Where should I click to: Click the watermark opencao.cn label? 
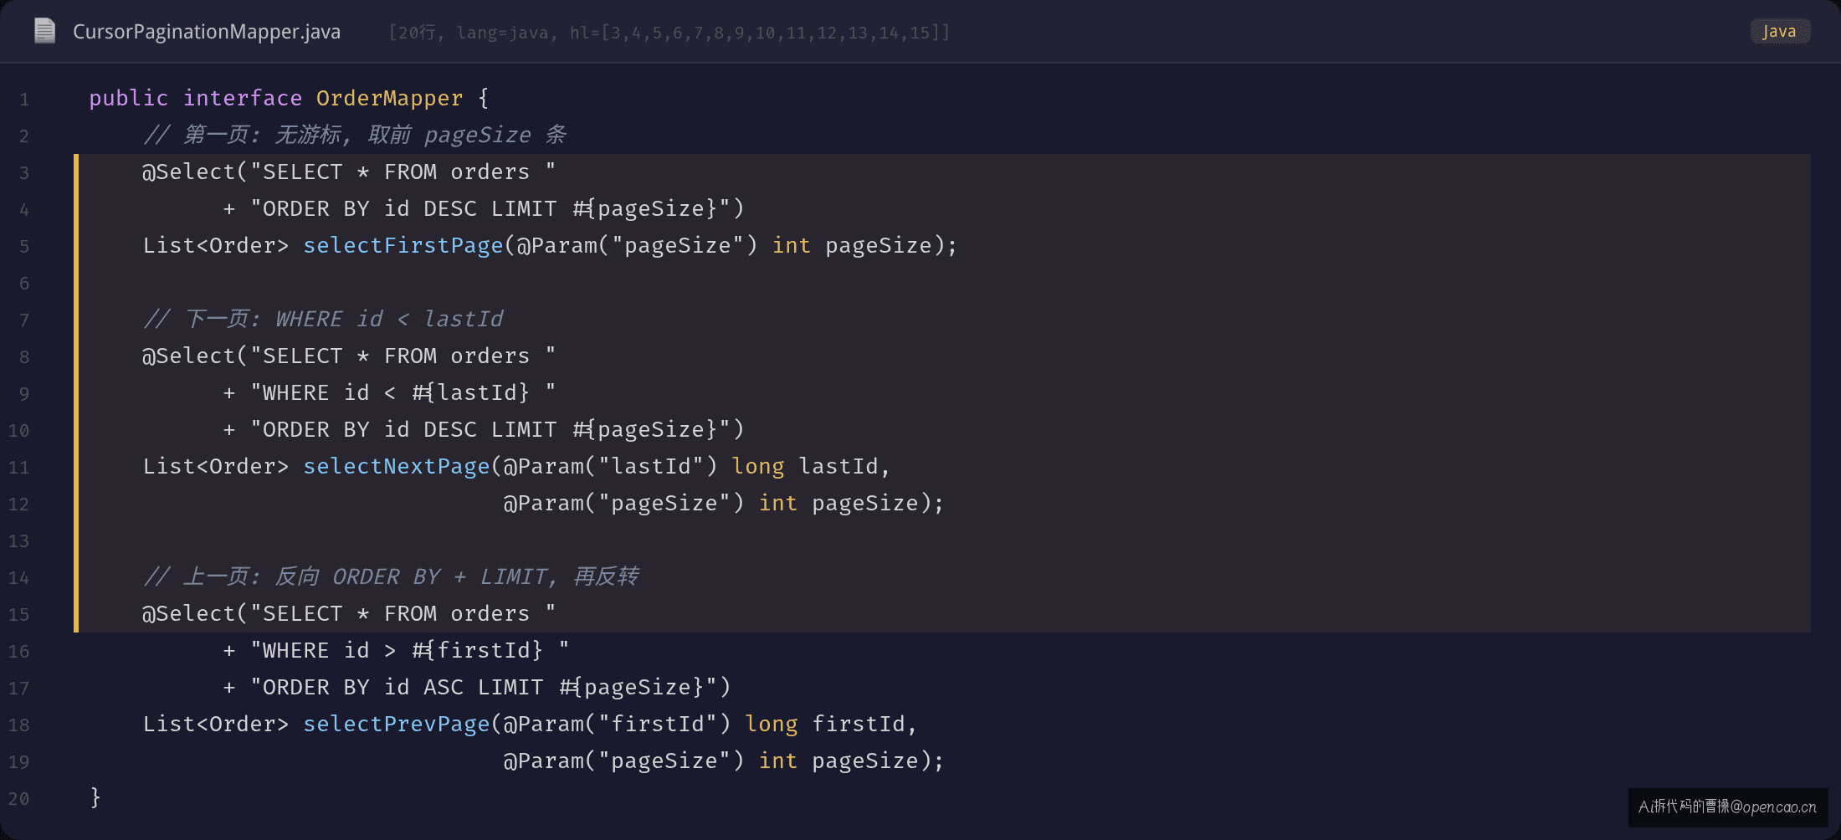click(x=1728, y=807)
